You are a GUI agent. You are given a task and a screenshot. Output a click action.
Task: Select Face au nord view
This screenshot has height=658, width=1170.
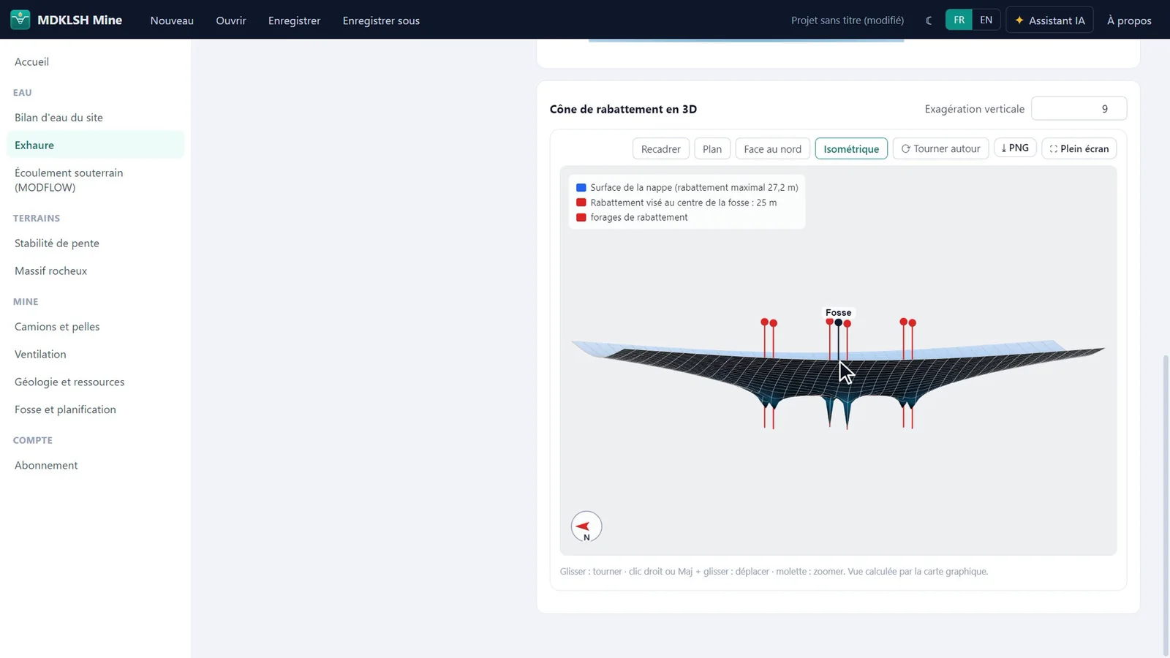772,148
